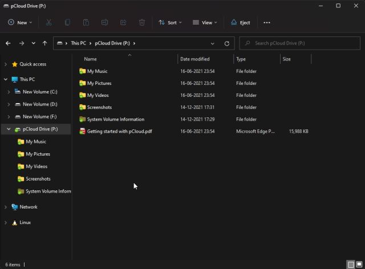Click the 15,988 KB size cell

tap(299, 131)
